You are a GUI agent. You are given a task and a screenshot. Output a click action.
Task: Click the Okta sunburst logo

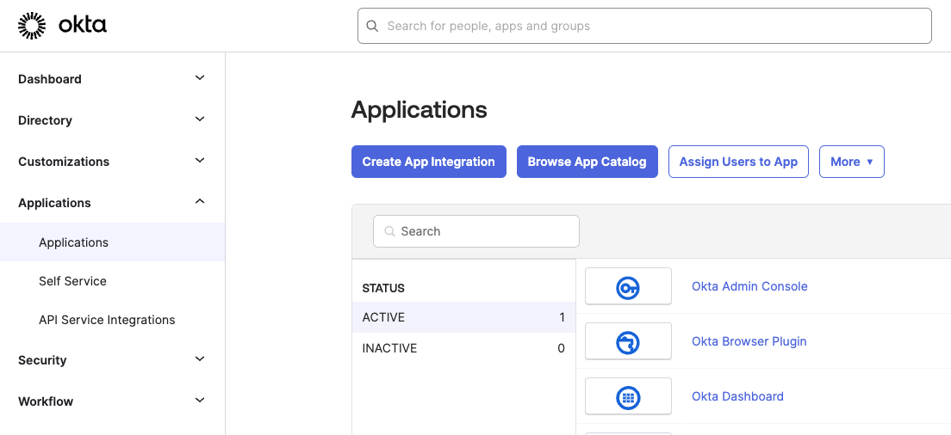tap(32, 26)
